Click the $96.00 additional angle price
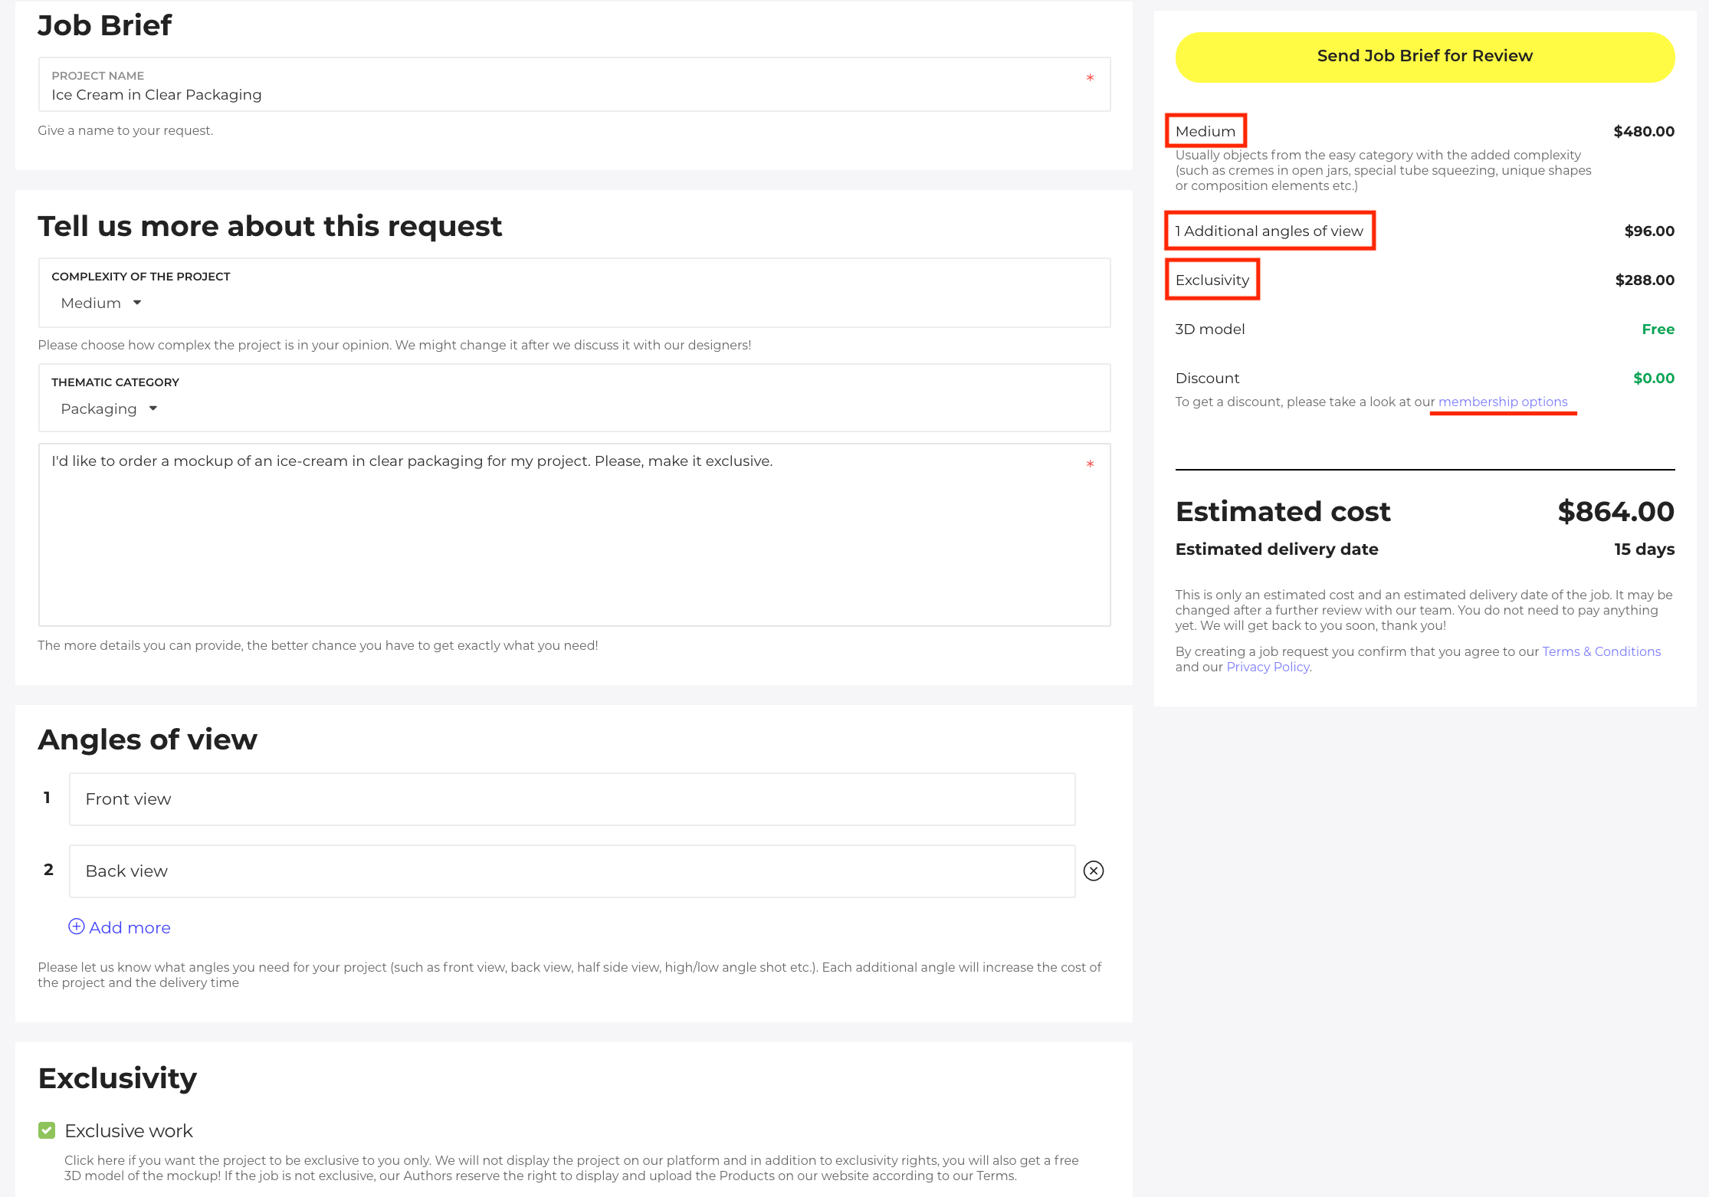This screenshot has height=1197, width=1709. (x=1649, y=231)
